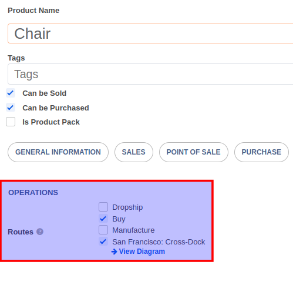Click the Manufacture route label text
Image resolution: width=293 pixels, height=285 pixels.
(x=133, y=230)
